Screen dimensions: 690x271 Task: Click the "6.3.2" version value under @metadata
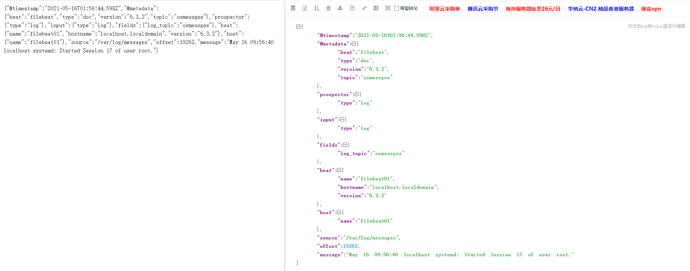[x=377, y=69]
